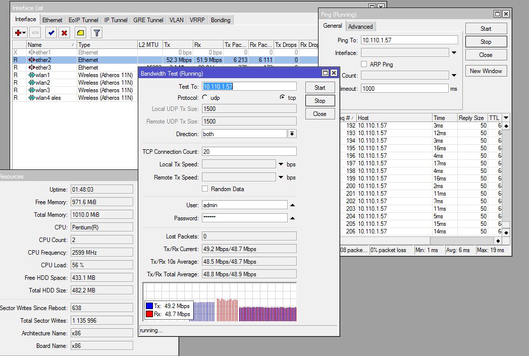Viewport: 529px width, 356px height.
Task: Open the VLAN tab
Action: click(x=177, y=20)
